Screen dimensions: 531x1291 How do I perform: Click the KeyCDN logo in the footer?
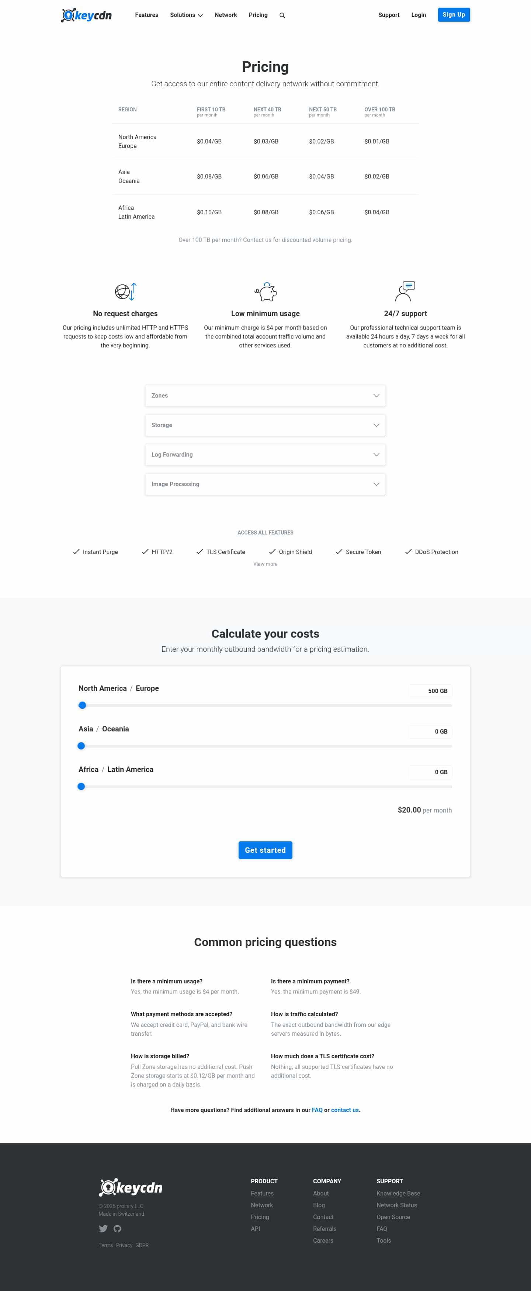[x=130, y=1188]
